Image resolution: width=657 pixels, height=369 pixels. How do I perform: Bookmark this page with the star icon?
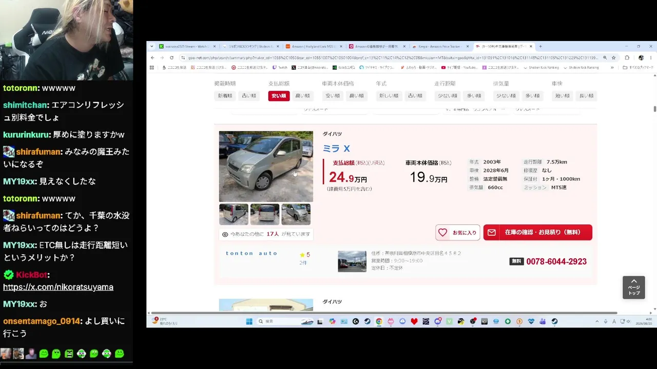click(613, 58)
